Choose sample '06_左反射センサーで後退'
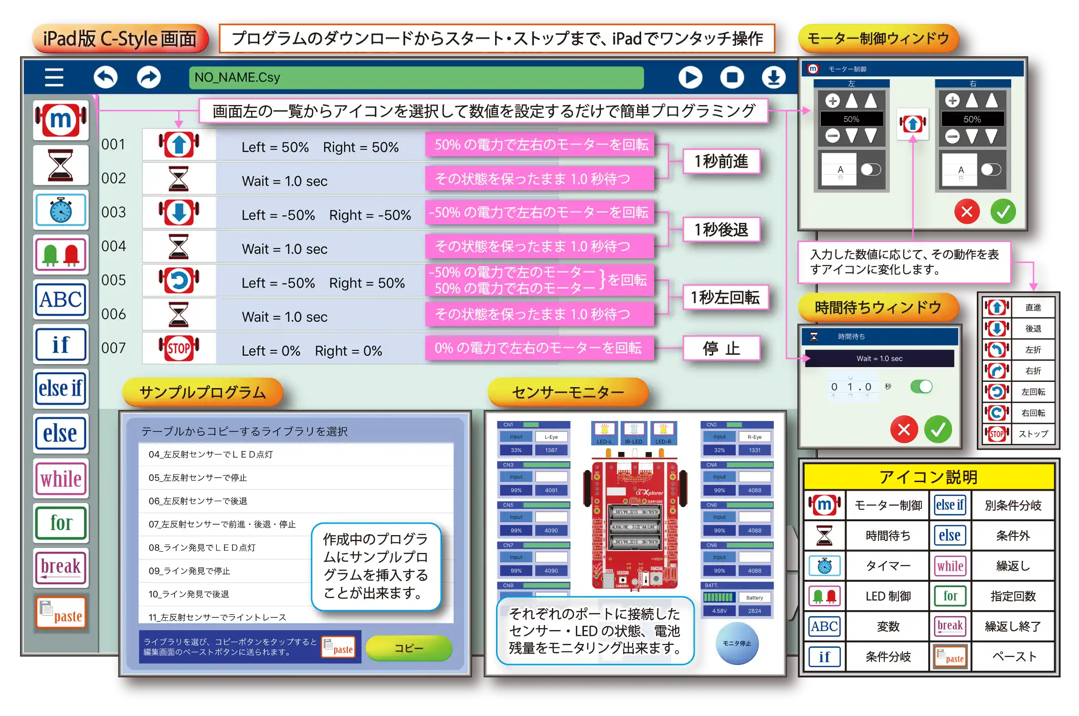Image resolution: width=1079 pixels, height=716 pixels. click(296, 501)
